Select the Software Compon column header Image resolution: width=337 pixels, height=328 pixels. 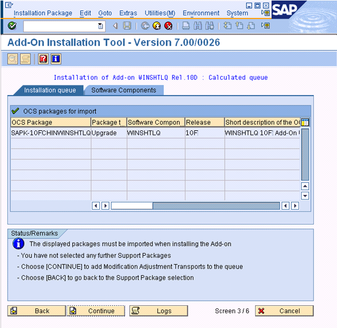click(x=156, y=122)
